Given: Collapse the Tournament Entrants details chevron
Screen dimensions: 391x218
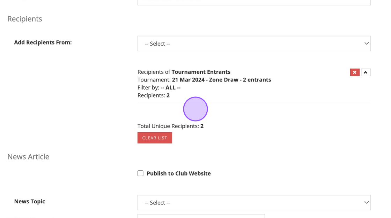Looking at the screenshot, I should 366,72.
